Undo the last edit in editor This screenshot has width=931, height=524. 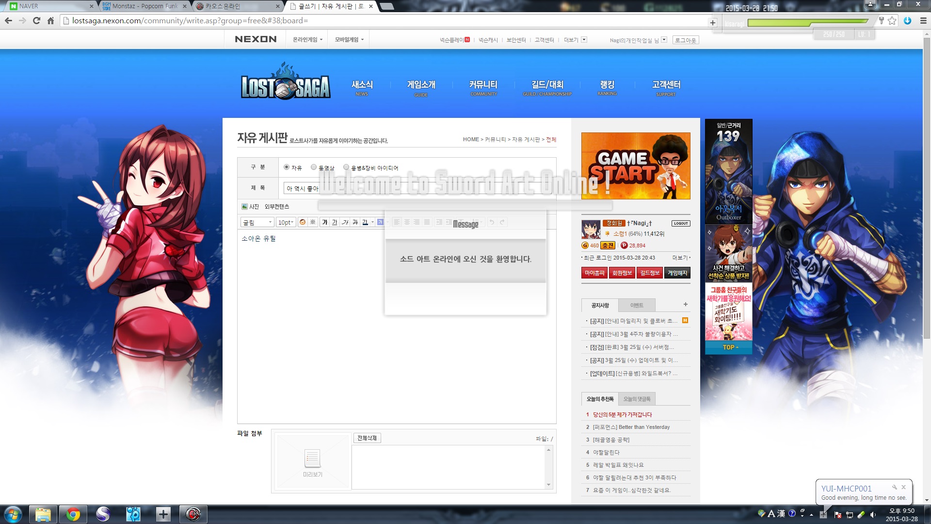point(492,222)
